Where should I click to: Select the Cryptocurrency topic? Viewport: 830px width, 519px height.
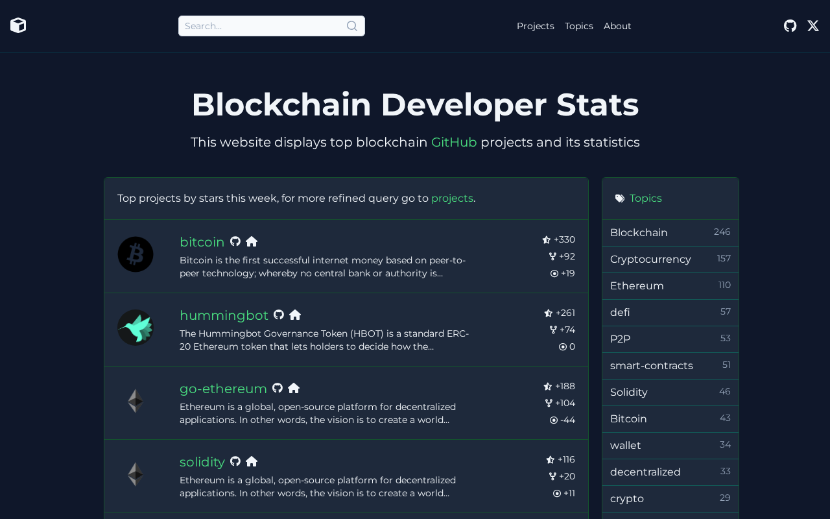click(650, 259)
